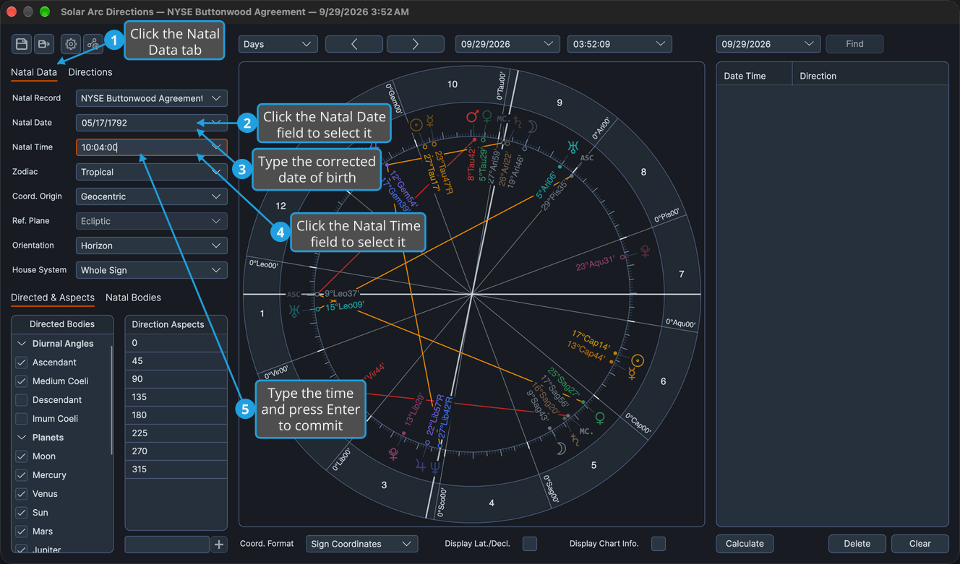Enable Display Chart Info. checkbox

point(659,544)
